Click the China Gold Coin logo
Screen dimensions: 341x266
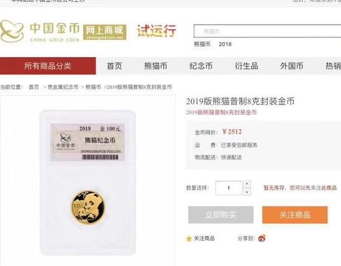click(x=40, y=32)
